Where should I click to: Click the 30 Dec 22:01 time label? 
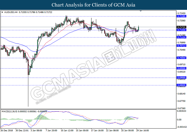pyautogui.click(x=22, y=131)
